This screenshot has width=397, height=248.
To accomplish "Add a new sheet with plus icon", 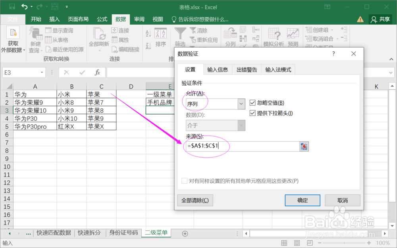I will pos(185,234).
